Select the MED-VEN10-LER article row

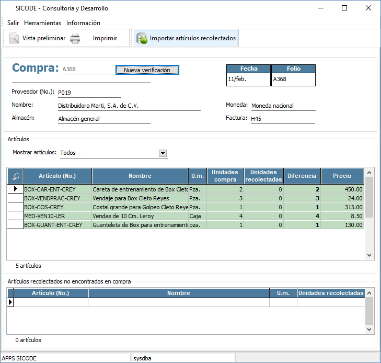pyautogui.click(x=57, y=216)
